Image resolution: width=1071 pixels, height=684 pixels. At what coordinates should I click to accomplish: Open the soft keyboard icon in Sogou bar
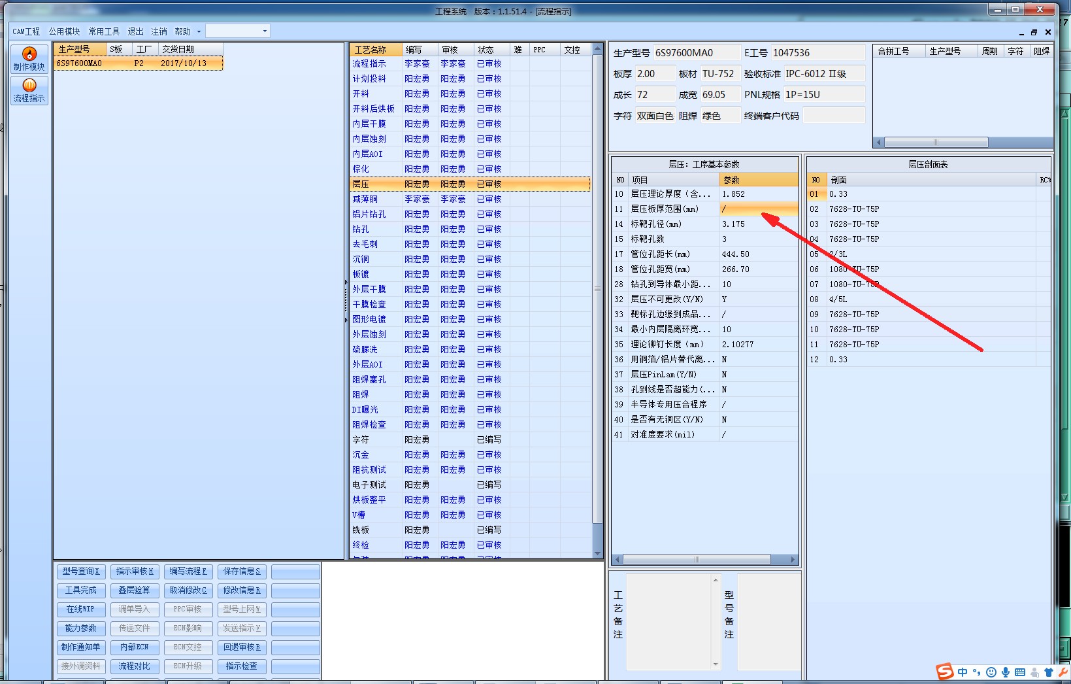[1020, 672]
